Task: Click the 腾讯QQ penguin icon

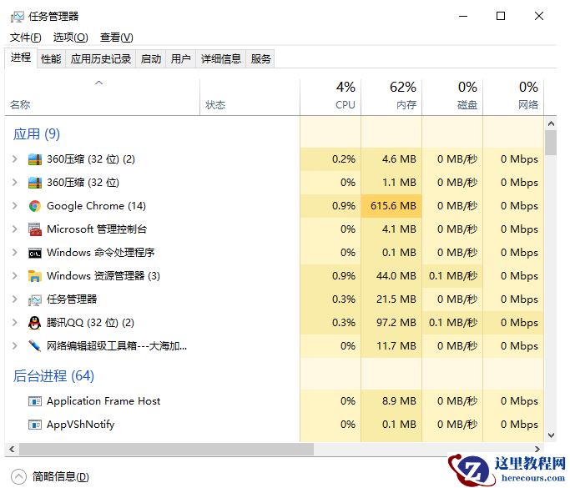Action: tap(35, 323)
